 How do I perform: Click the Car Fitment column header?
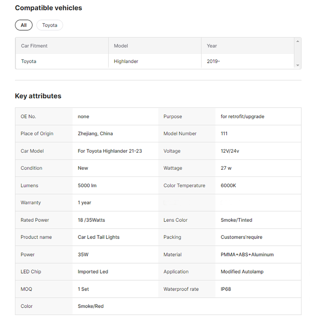pos(34,46)
